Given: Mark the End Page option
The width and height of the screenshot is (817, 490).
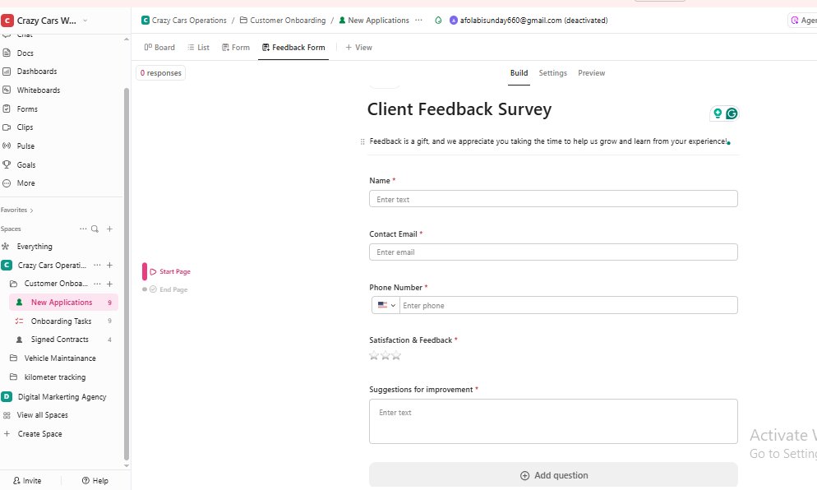Looking at the screenshot, I should (x=168, y=289).
